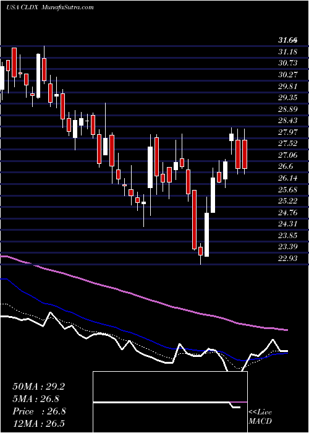This screenshot has width=309, height=433.
Task: Click the USA CLDX chart title text
Action: (x=23, y=7)
